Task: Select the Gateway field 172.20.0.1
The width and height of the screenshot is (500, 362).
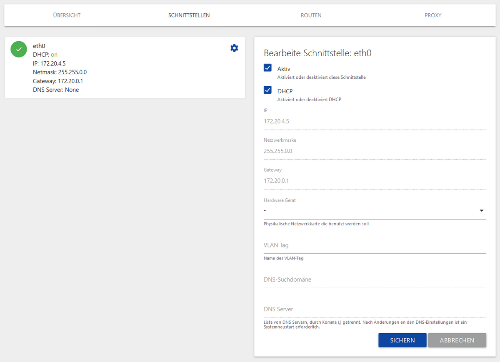Action: 375,181
